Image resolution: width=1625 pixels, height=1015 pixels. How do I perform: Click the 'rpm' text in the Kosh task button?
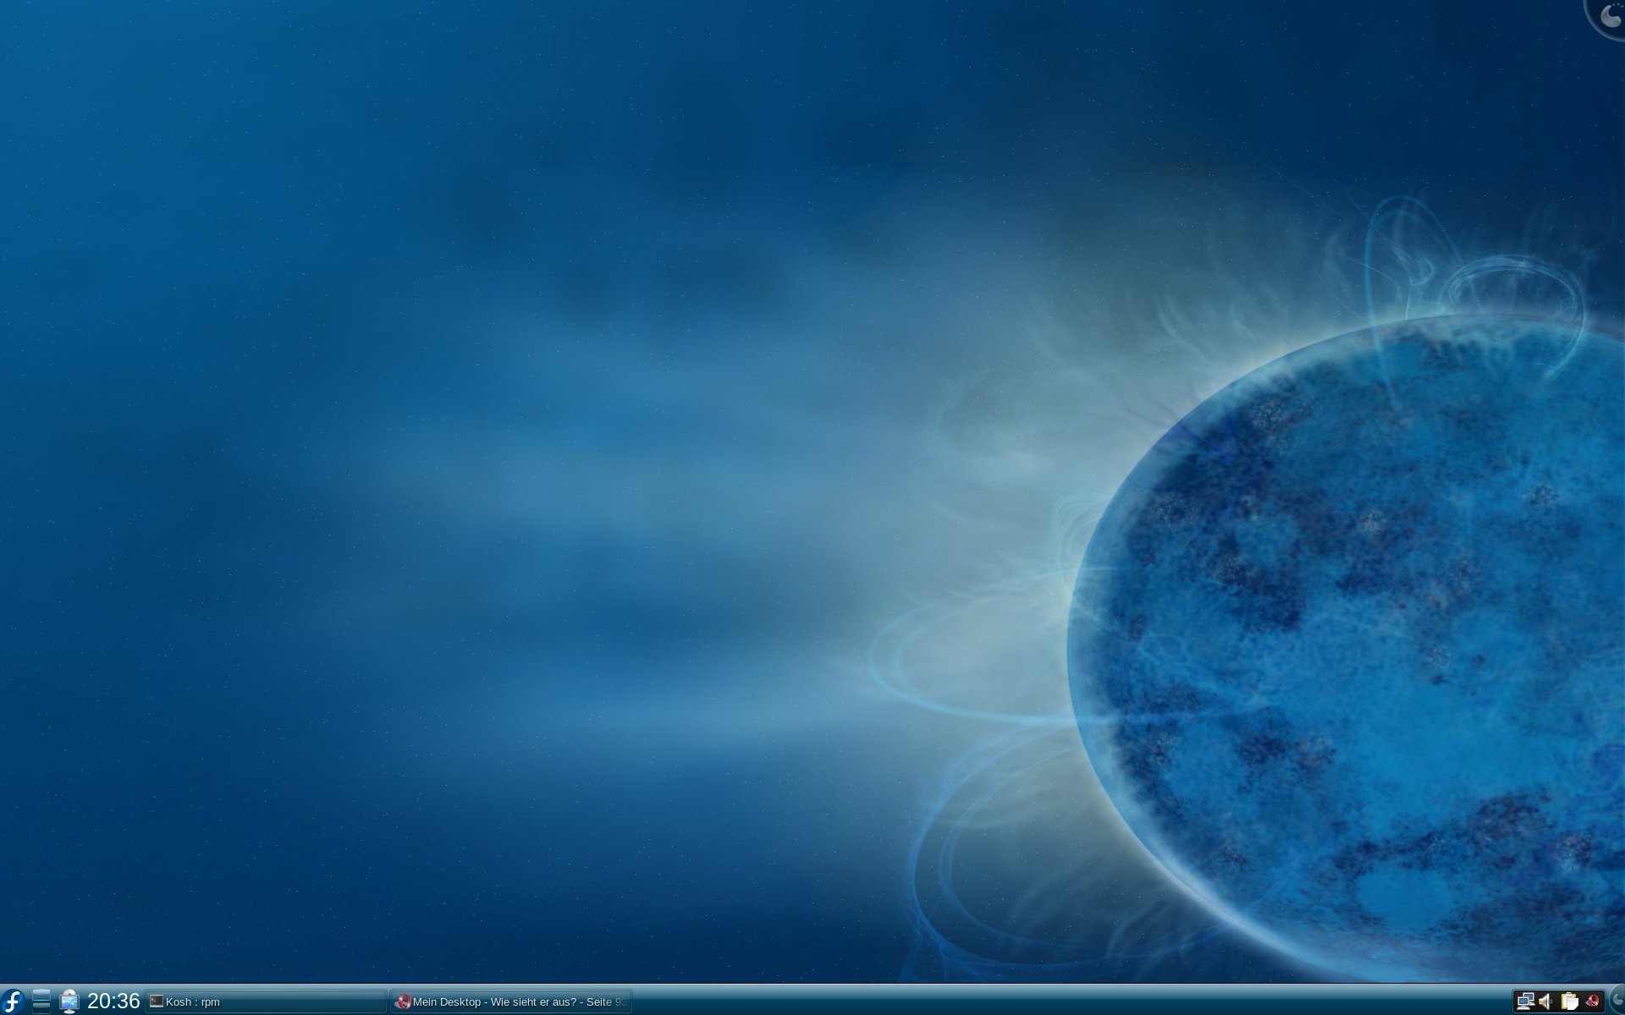211,1001
